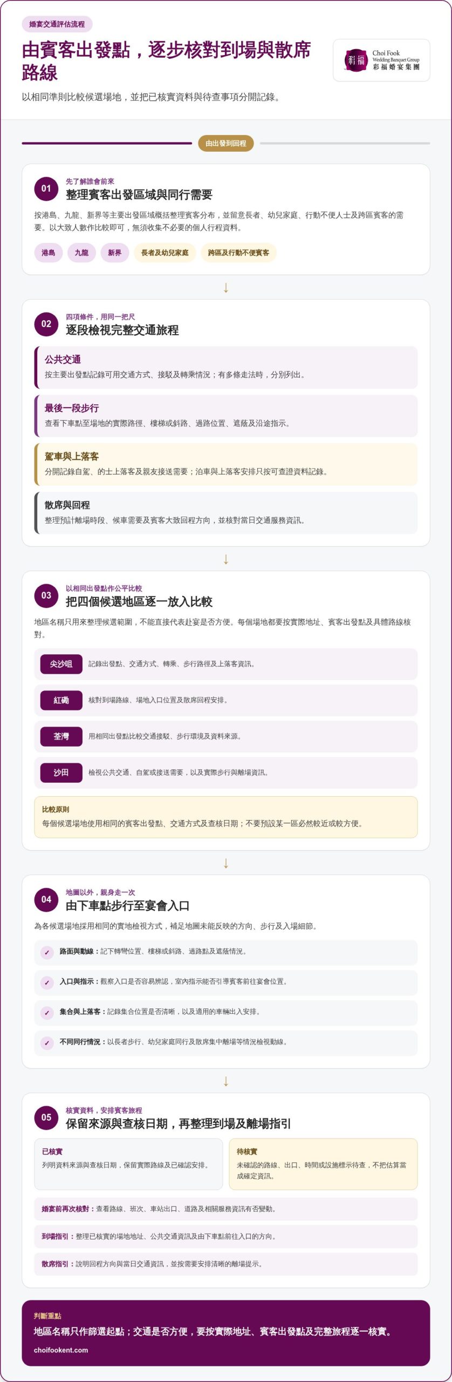Viewport: 452px width, 1382px height.
Task: Click the 駕車與上落客 card heading
Action: coord(72,457)
